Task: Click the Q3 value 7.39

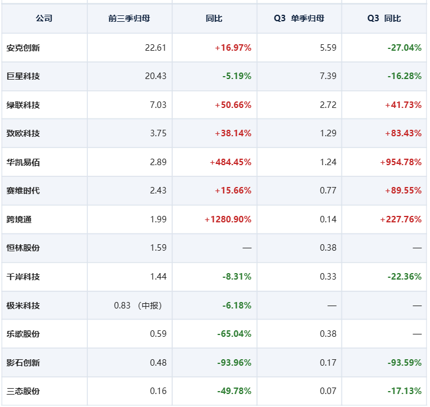Action: pos(328,76)
